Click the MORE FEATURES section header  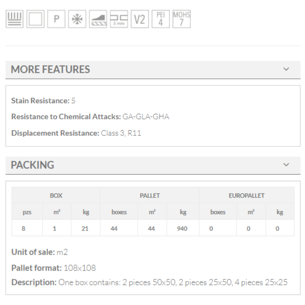(x=51, y=69)
